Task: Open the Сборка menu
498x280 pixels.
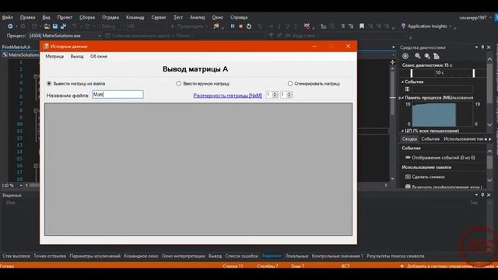Action: point(87,17)
